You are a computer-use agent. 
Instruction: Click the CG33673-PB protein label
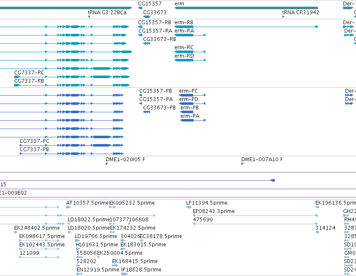(x=159, y=108)
